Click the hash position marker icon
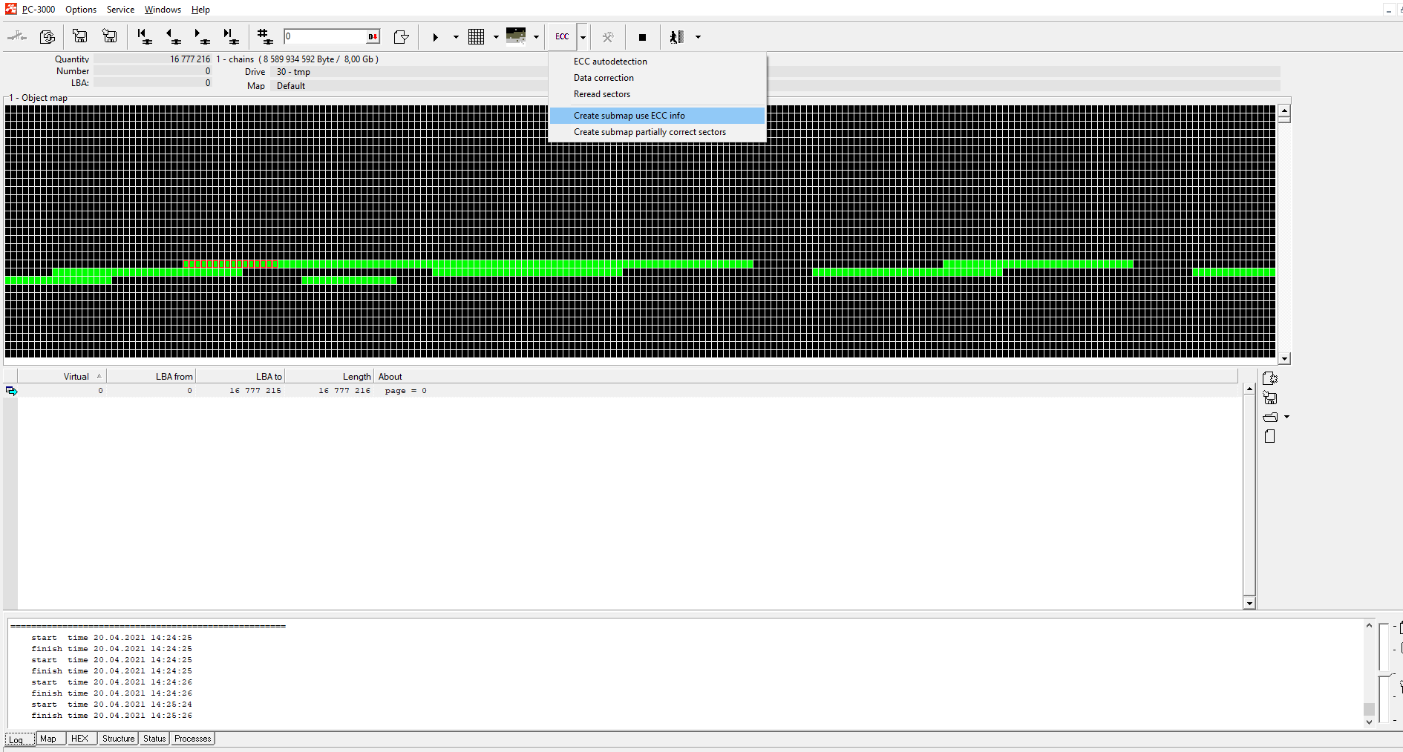1403x752 pixels. [x=264, y=36]
